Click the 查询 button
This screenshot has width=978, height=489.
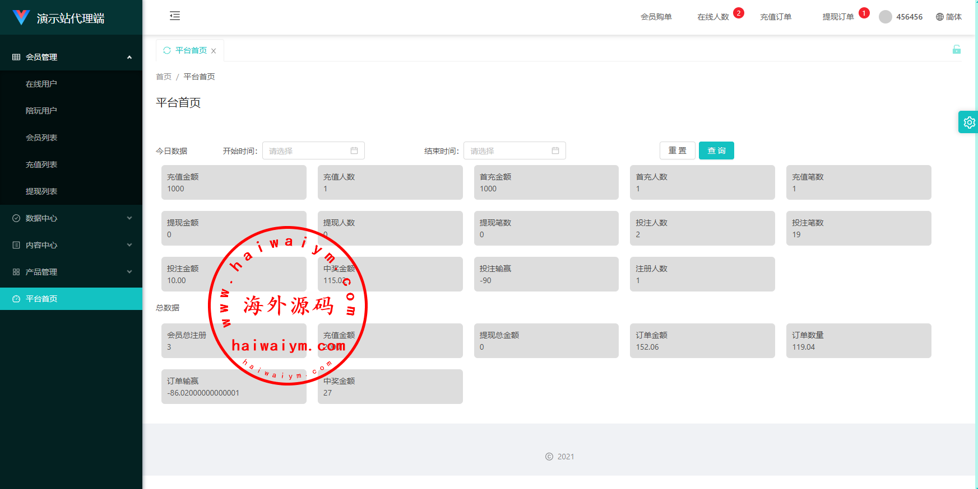716,151
